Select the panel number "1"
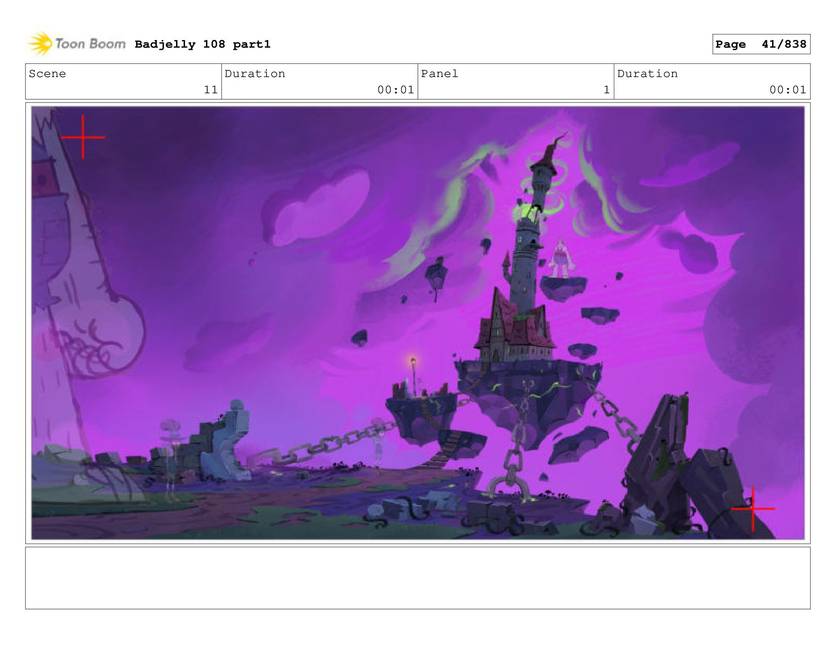The image size is (836, 647). pos(606,90)
